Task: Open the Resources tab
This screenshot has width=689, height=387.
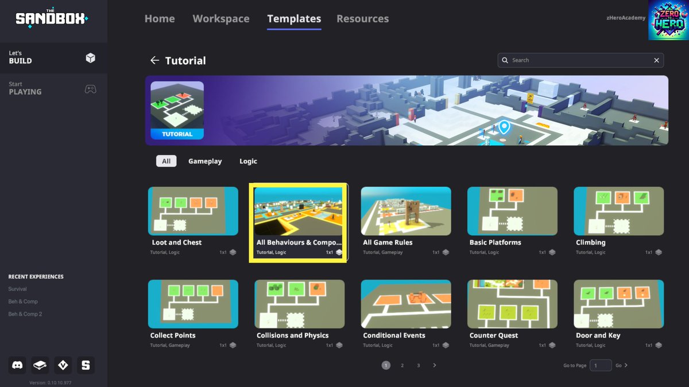Action: point(362,18)
